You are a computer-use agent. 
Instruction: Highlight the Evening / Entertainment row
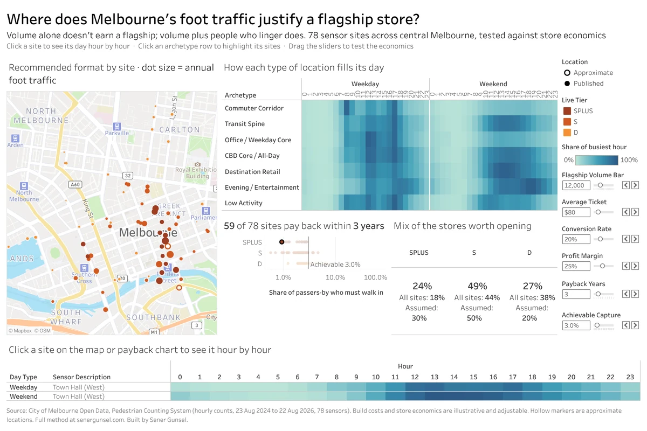[261, 187]
